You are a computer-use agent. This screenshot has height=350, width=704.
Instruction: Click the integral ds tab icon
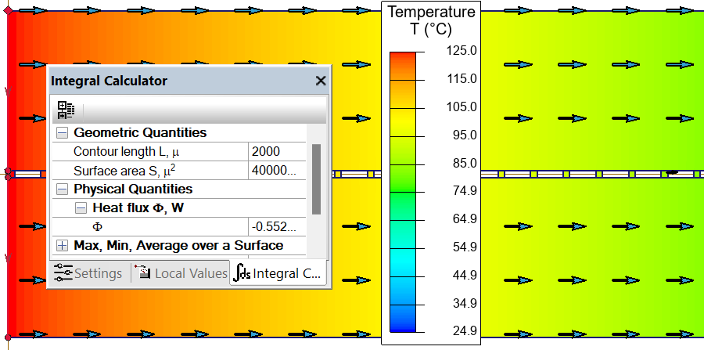tap(243, 272)
